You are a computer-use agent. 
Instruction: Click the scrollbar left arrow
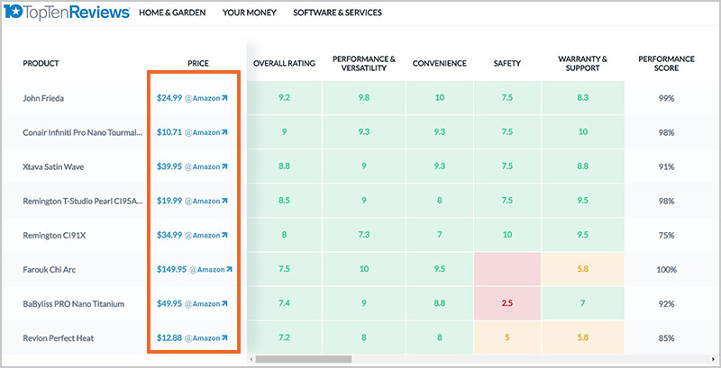coord(251,359)
